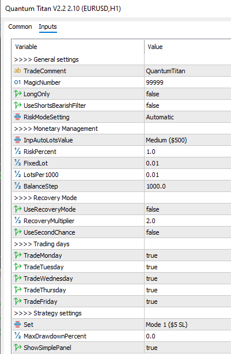
Task: Click the MaxDrawdownPercent variable name
Action: (55, 336)
